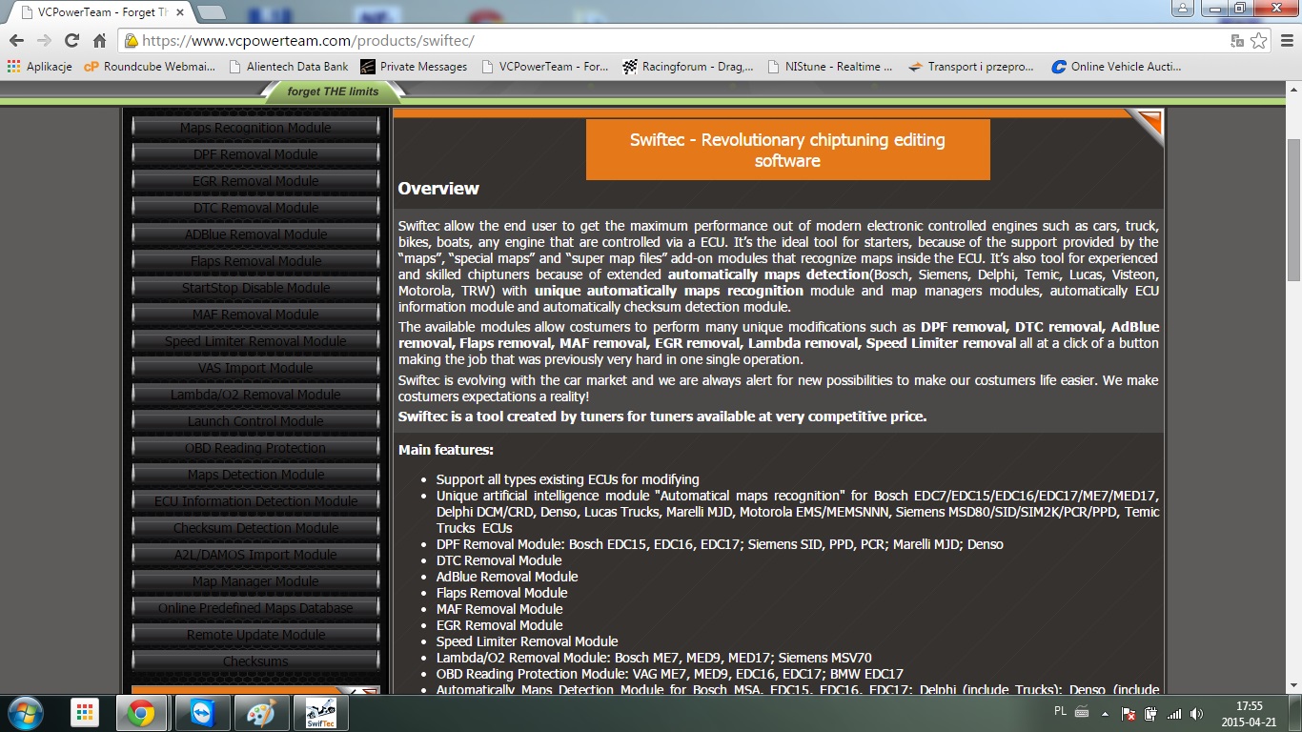Viewport: 1302px width, 732px height.
Task: Click the volume speaker icon in the system tray
Action: click(x=1196, y=713)
